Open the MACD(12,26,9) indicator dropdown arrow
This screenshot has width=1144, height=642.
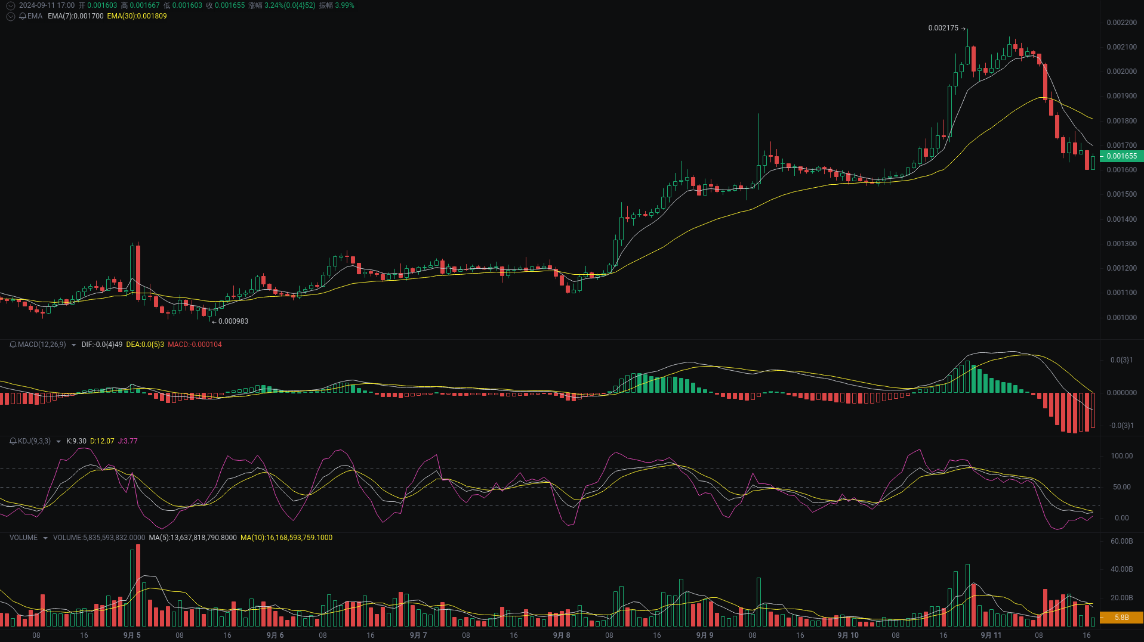point(73,345)
